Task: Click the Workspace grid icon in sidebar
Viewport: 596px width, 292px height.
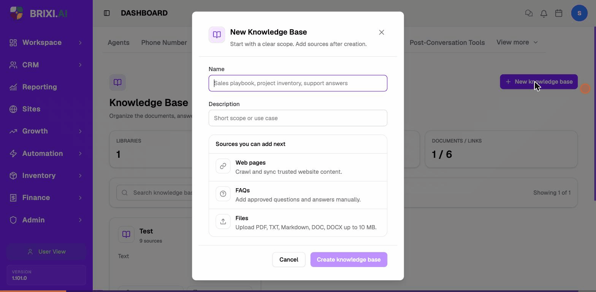Action: pos(13,43)
